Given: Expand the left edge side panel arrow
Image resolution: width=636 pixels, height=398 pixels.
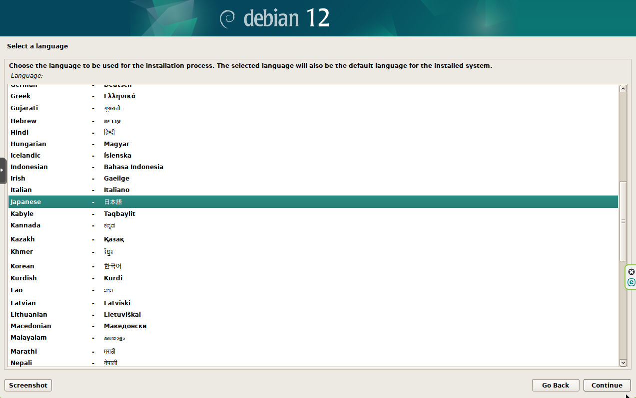Looking at the screenshot, I should pos(2,170).
